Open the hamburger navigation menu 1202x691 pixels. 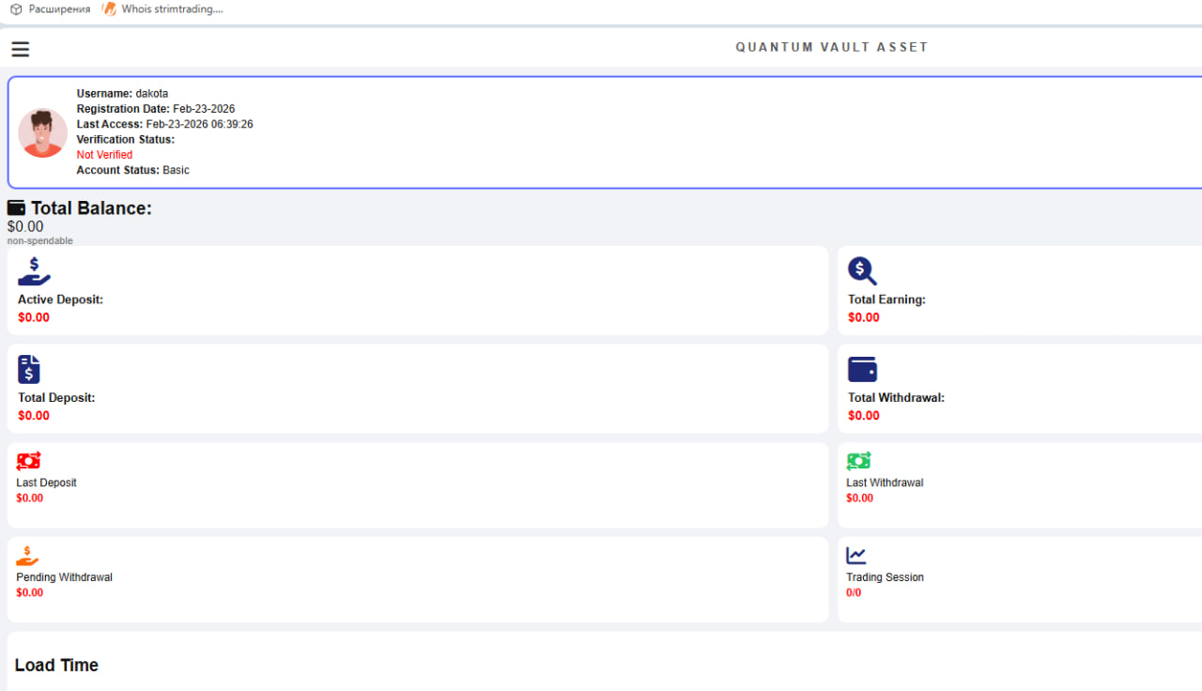tap(20, 49)
